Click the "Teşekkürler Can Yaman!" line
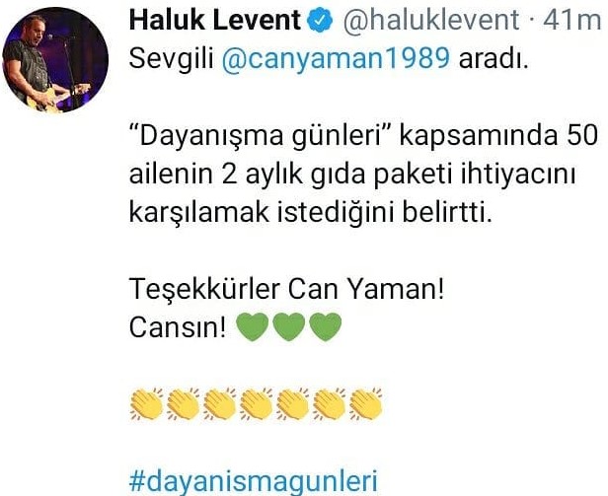 (x=286, y=289)
